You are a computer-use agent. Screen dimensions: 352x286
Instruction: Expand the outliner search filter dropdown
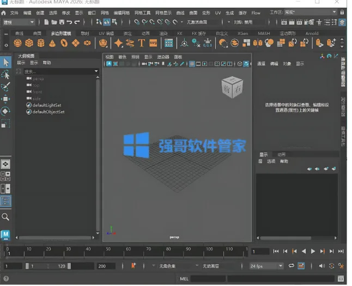click(96, 71)
